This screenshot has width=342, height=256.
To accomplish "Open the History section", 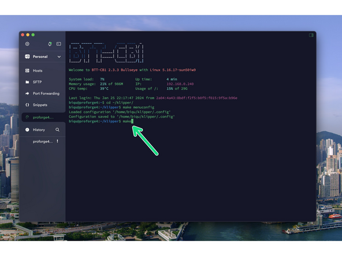I will click(x=39, y=130).
